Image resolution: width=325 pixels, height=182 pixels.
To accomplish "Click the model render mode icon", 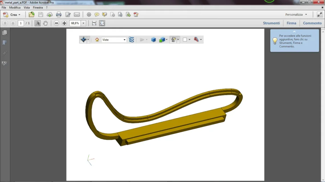I will tap(162, 40).
